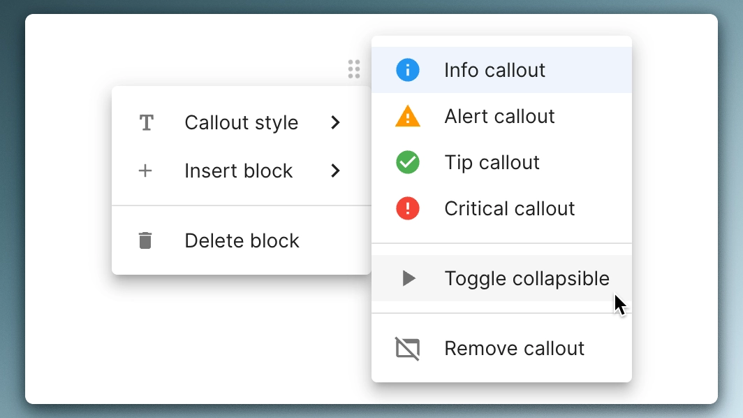Image resolution: width=743 pixels, height=418 pixels.
Task: Click the play triangle beside Toggle collapsible
Action: (407, 278)
